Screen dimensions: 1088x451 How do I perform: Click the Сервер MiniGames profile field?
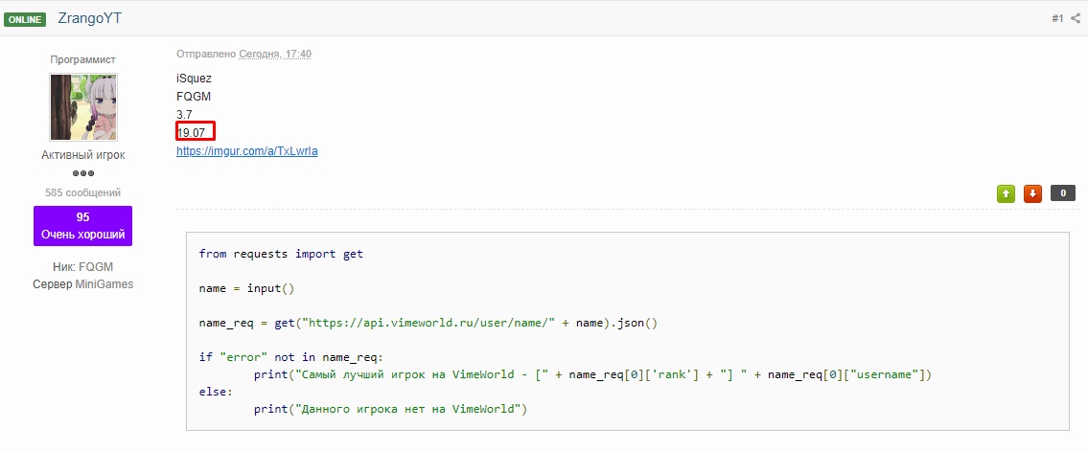82,284
